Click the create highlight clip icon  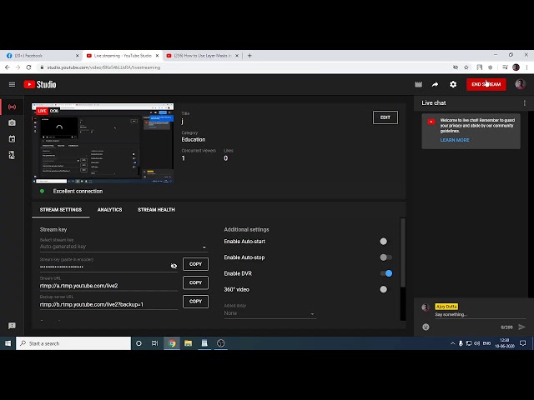[419, 84]
